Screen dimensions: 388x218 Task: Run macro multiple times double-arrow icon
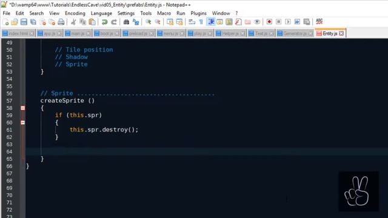(x=298, y=22)
